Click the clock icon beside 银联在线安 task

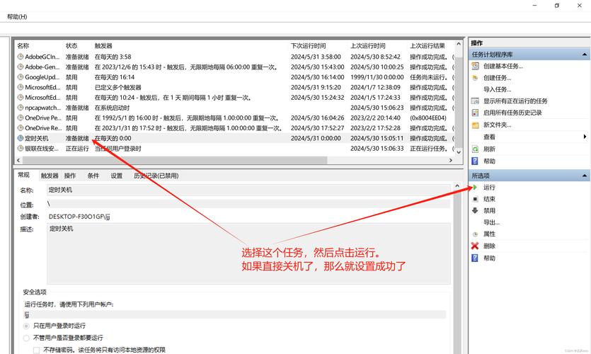(21, 149)
